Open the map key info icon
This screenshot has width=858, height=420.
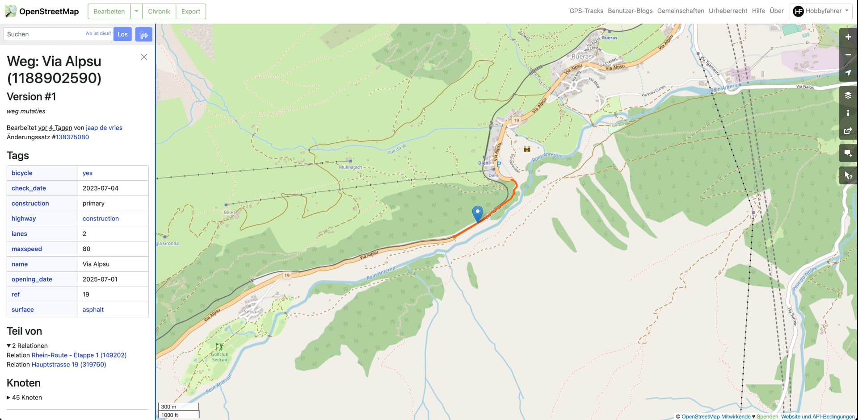[x=848, y=113]
